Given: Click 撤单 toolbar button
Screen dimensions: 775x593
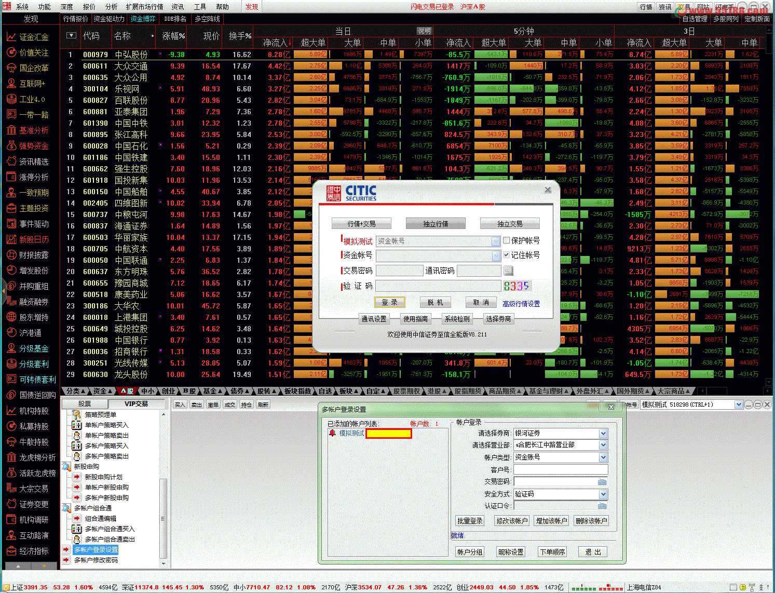Looking at the screenshot, I should [213, 405].
